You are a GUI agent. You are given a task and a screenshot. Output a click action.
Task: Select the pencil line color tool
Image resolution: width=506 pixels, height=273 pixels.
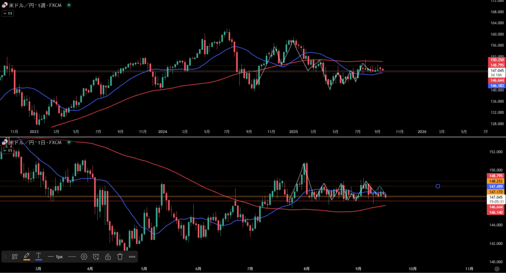(27, 257)
